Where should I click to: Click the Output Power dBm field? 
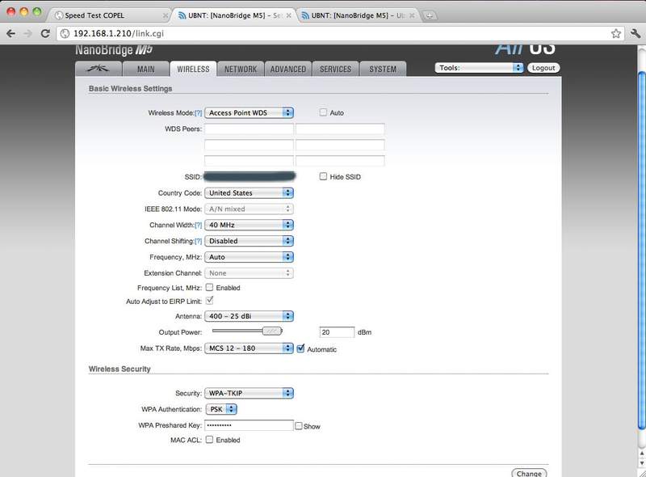click(x=337, y=332)
